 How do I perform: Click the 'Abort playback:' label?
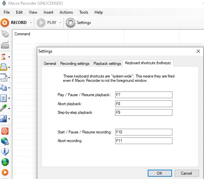click(x=70, y=104)
